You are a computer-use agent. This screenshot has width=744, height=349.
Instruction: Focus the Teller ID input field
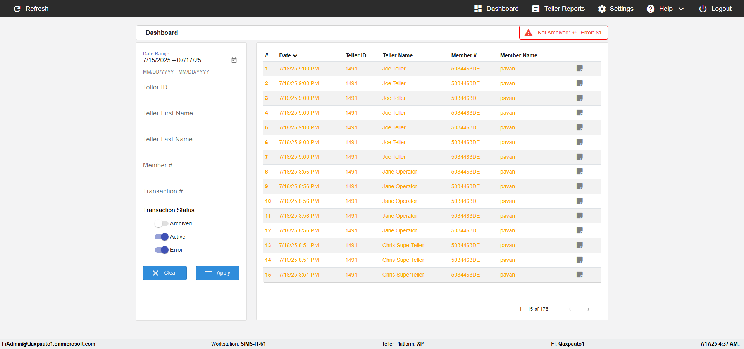[x=191, y=88]
